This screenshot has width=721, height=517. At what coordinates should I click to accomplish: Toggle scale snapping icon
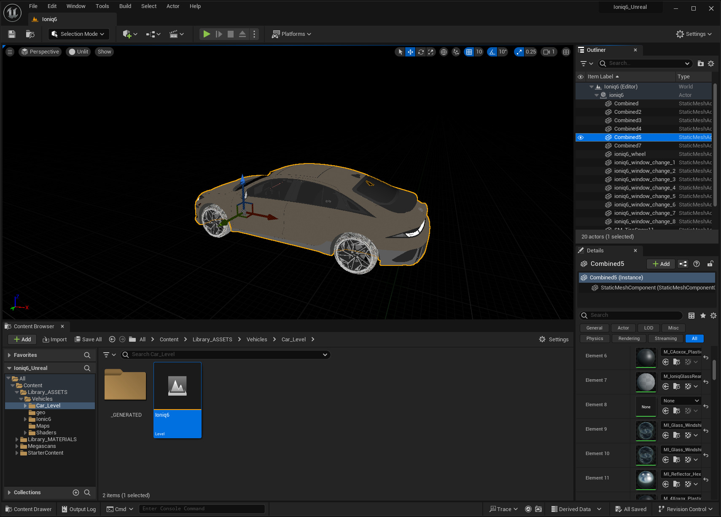(x=519, y=52)
